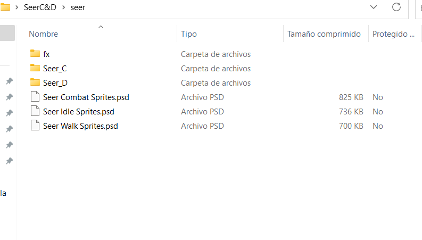Screen dimensions: 422x240
Task: Sort by Tamaño comprimido column header
Action: tap(324, 34)
